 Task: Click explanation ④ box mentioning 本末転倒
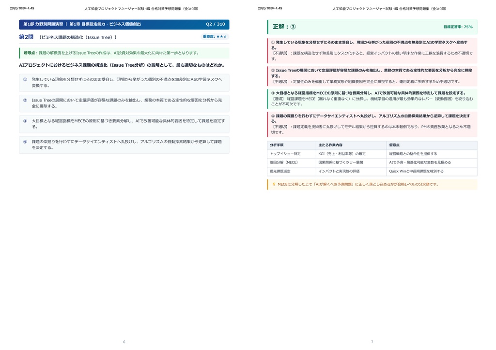[372, 124]
